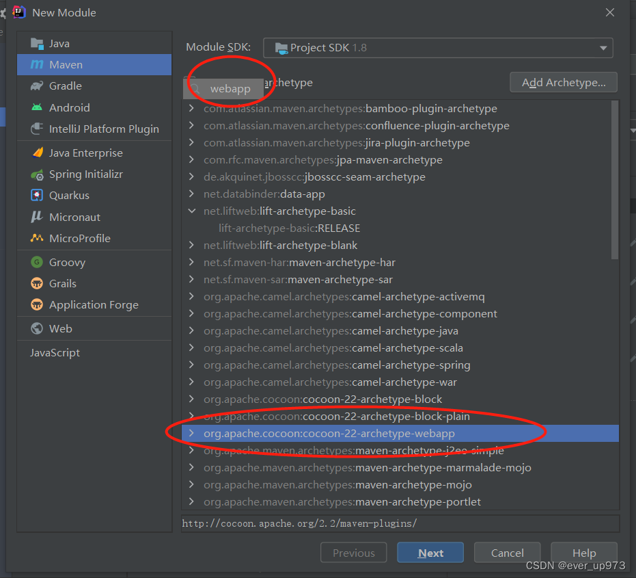The height and width of the screenshot is (578, 636).
Task: Click the Quarkus icon
Action: coord(37,196)
